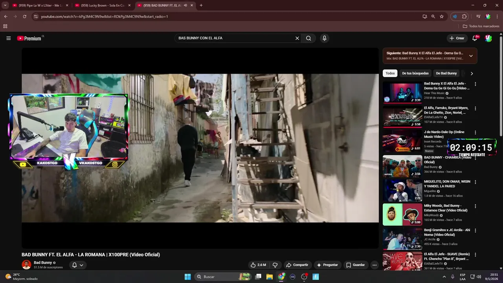The width and height of the screenshot is (503, 283).
Task: Click the magnifier search button
Action: 309,38
